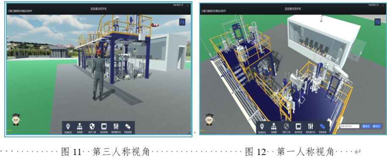
Task: Close the left simulation window
Action: [x=188, y=5]
